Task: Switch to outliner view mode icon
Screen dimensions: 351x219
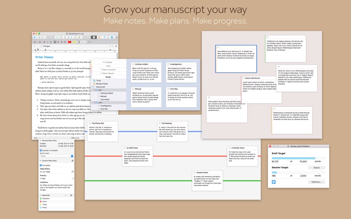Action: (x=104, y=38)
